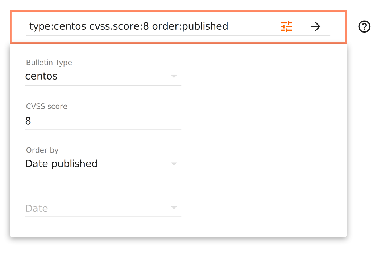Expand the Bulletin Type dropdown arrow

[174, 76]
